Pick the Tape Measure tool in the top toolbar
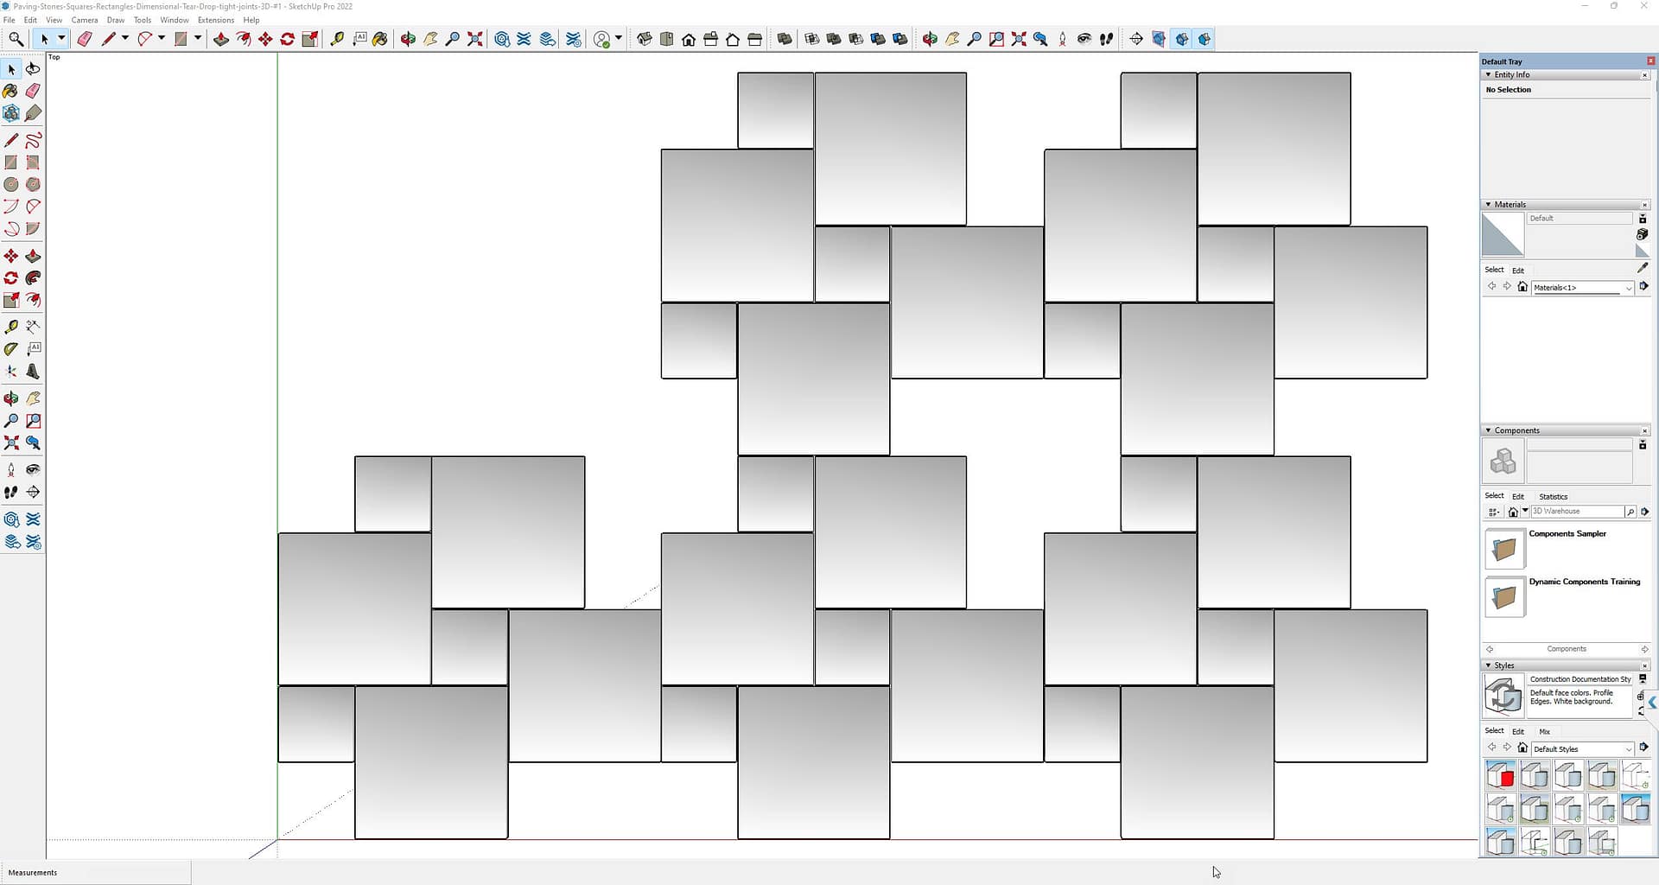Image resolution: width=1659 pixels, height=885 pixels. coord(337,39)
